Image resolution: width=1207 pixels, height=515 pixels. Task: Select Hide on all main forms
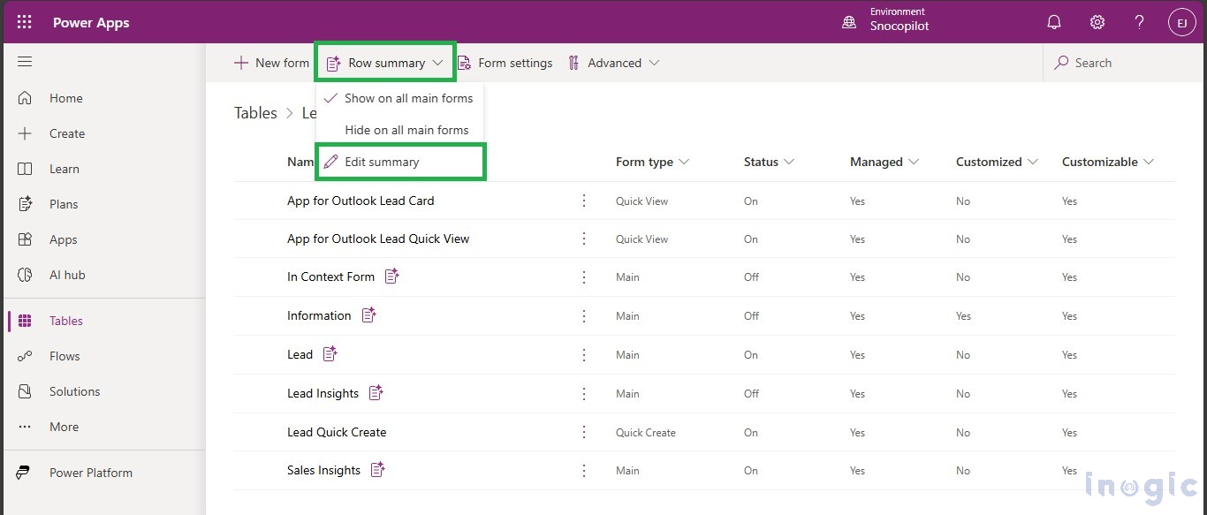tap(399, 130)
